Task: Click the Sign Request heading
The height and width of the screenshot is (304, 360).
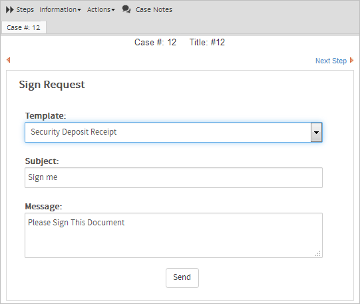Action: (52, 85)
